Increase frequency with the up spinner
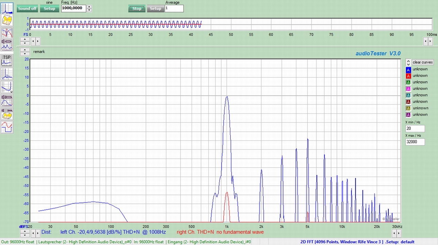The height and width of the screenshot is (245, 438). click(89, 7)
